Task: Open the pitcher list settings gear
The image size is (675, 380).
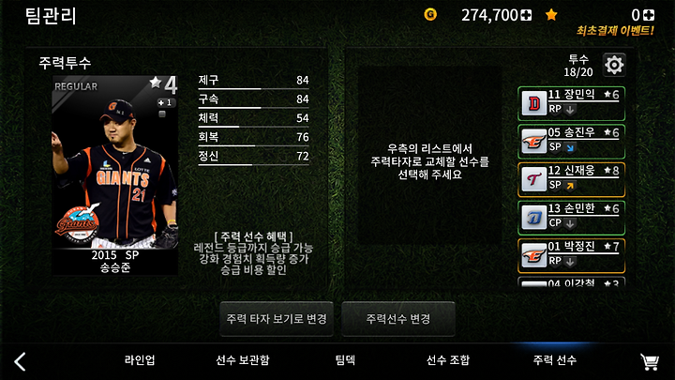Action: click(x=614, y=65)
